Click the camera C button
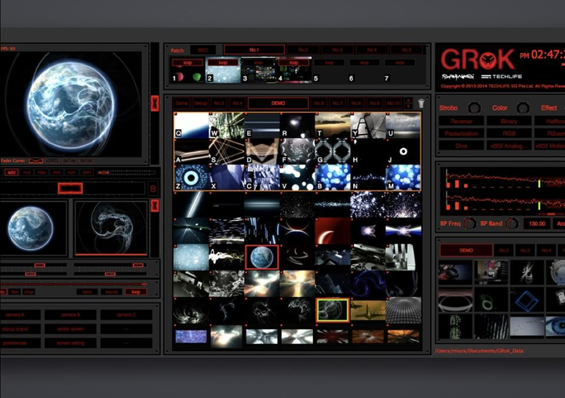This screenshot has height=398, width=565. [x=126, y=315]
